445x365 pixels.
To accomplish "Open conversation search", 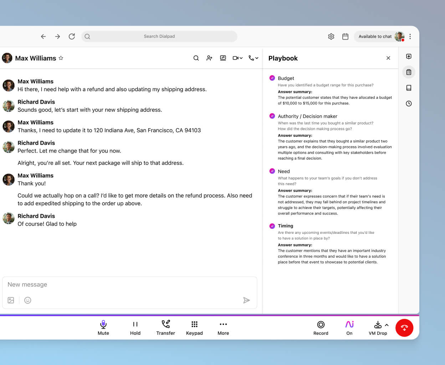I will (196, 58).
